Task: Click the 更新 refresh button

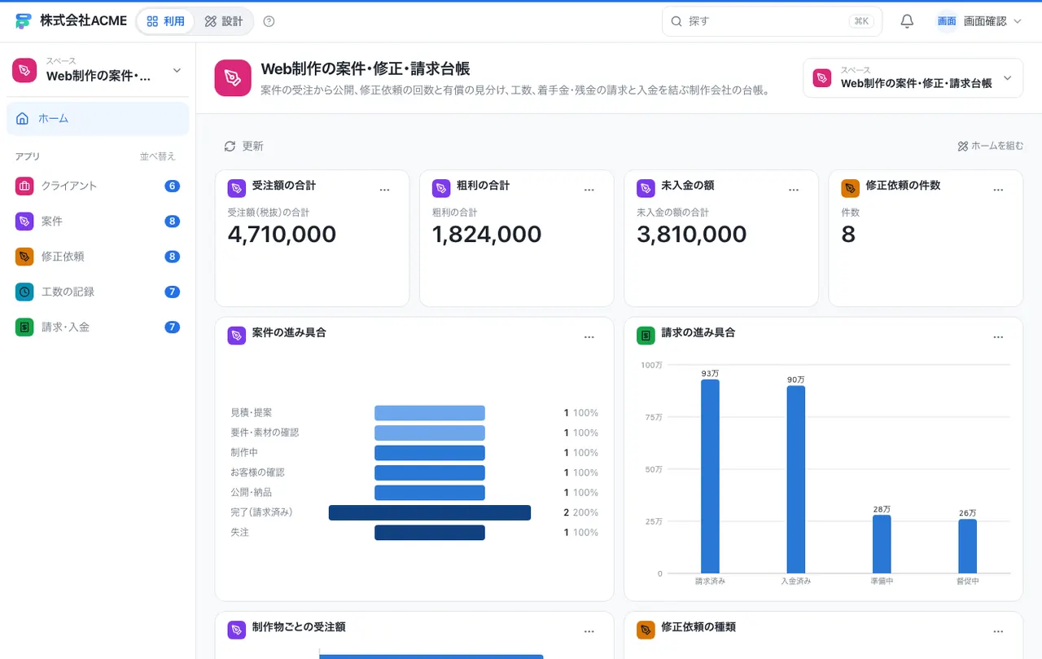Action: coord(243,146)
